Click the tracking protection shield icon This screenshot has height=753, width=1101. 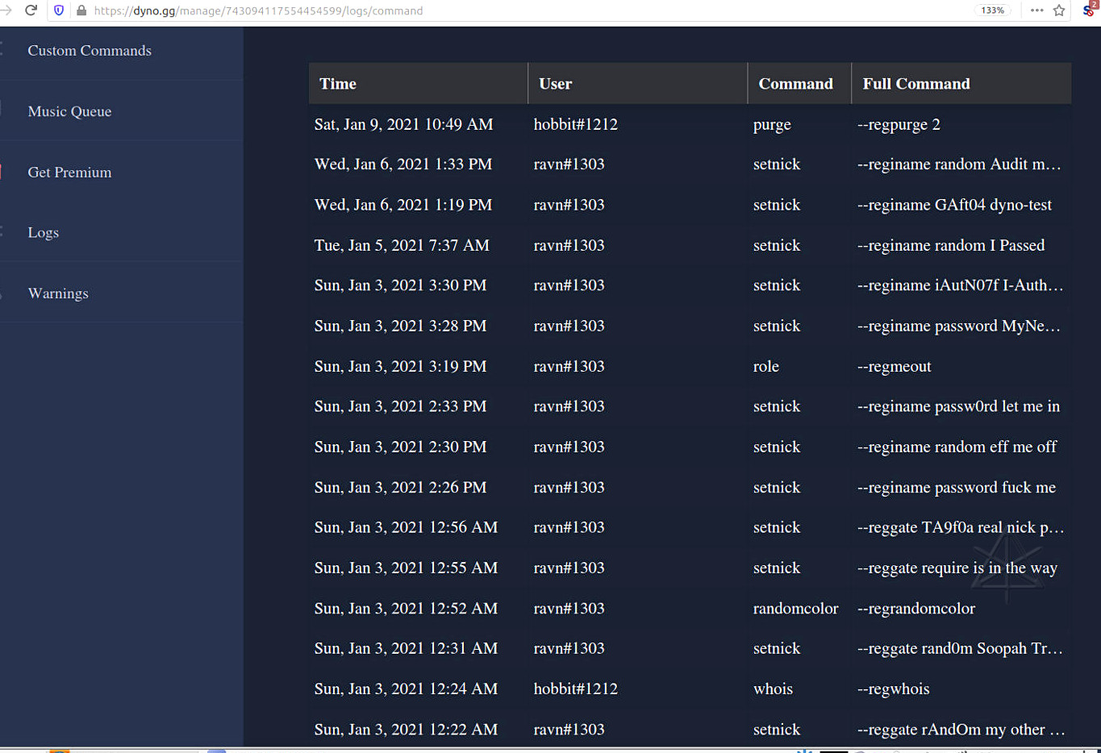point(59,10)
